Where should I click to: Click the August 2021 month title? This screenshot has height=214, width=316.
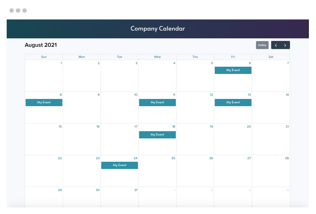(41, 45)
